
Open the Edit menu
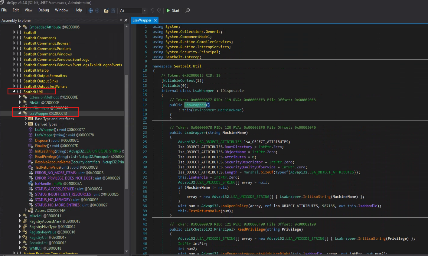(x=16, y=10)
